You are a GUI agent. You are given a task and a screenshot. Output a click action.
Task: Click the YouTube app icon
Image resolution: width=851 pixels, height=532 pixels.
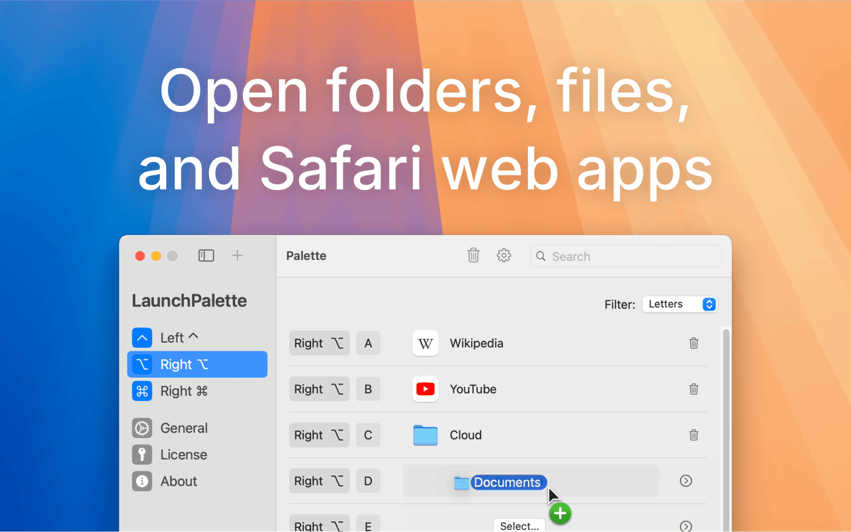click(x=425, y=389)
